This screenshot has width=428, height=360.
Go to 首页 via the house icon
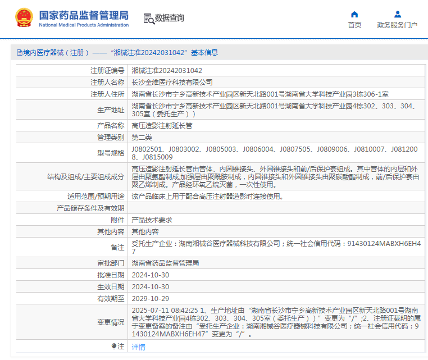(354, 14)
